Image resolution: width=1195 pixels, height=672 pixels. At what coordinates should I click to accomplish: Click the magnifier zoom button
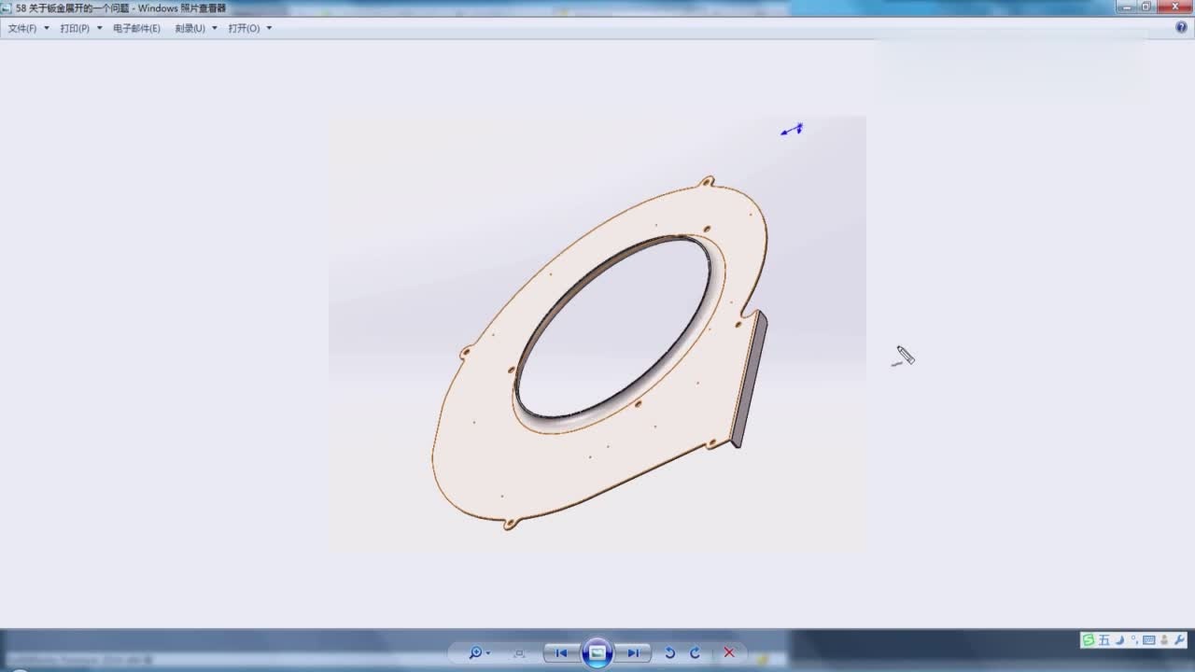click(x=475, y=653)
